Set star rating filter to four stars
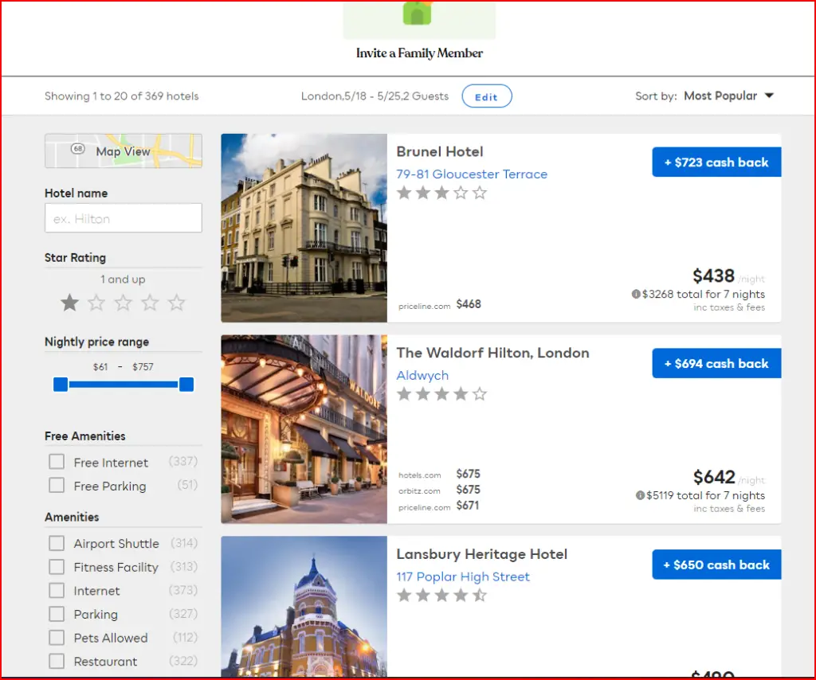This screenshot has height=680, width=816. [x=150, y=302]
